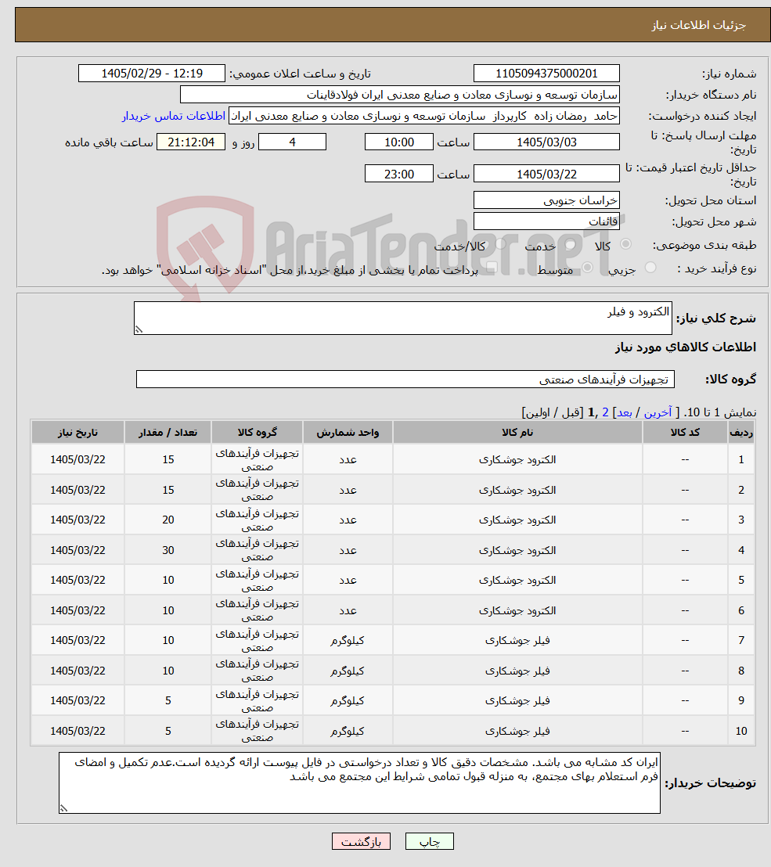Select the متوسط purchase type radio button

588,268
